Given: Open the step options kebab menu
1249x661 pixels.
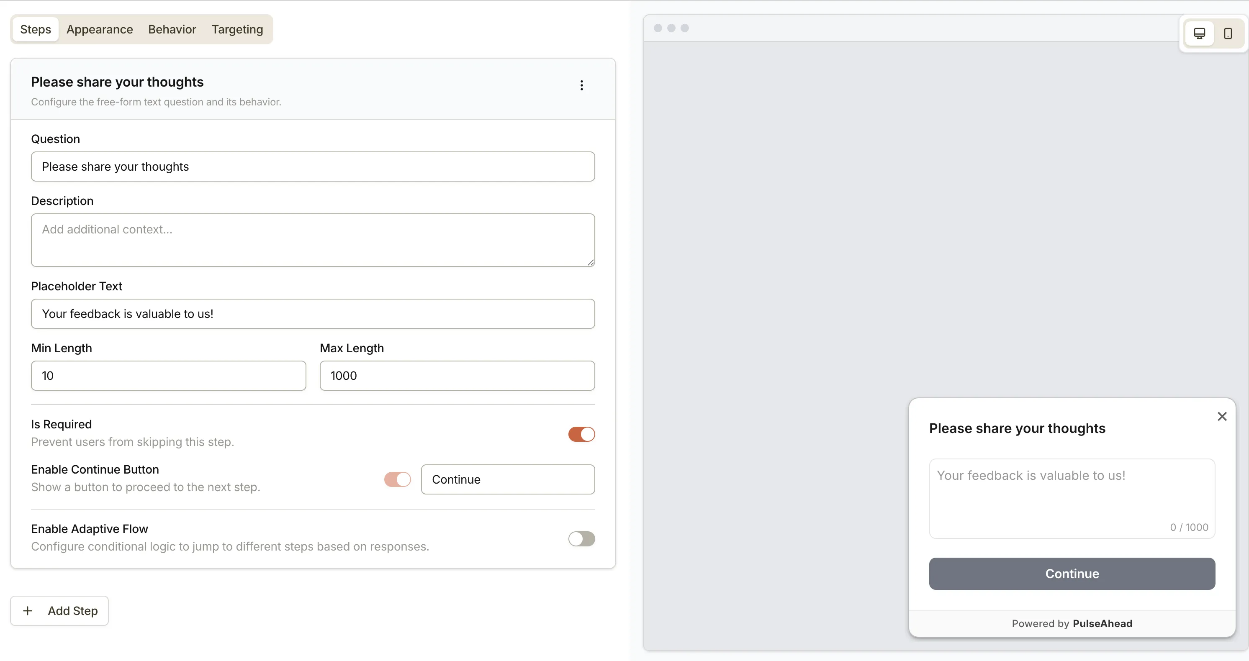Looking at the screenshot, I should 581,85.
